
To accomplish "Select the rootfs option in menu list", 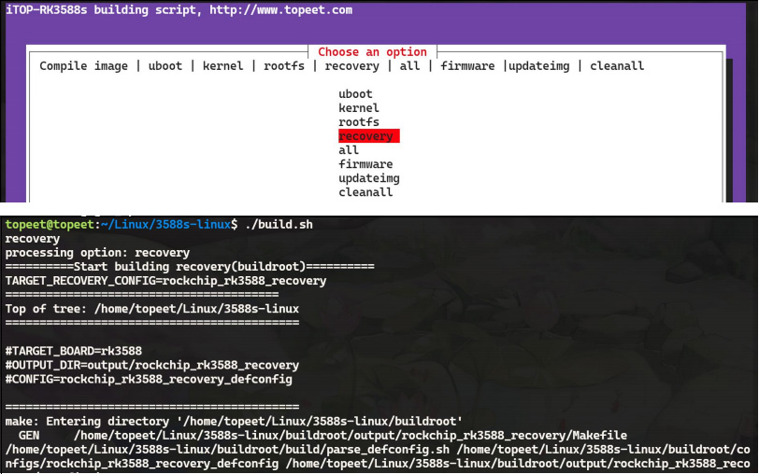I will tap(359, 121).
